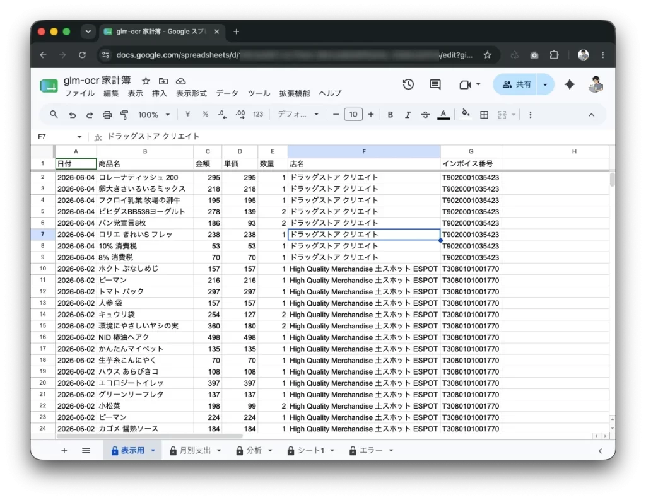This screenshot has height=500, width=646.
Task: Decrease decimal places
Action: (223, 115)
